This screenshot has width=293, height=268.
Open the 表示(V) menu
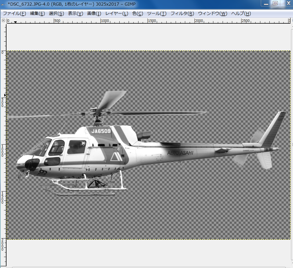(75, 13)
